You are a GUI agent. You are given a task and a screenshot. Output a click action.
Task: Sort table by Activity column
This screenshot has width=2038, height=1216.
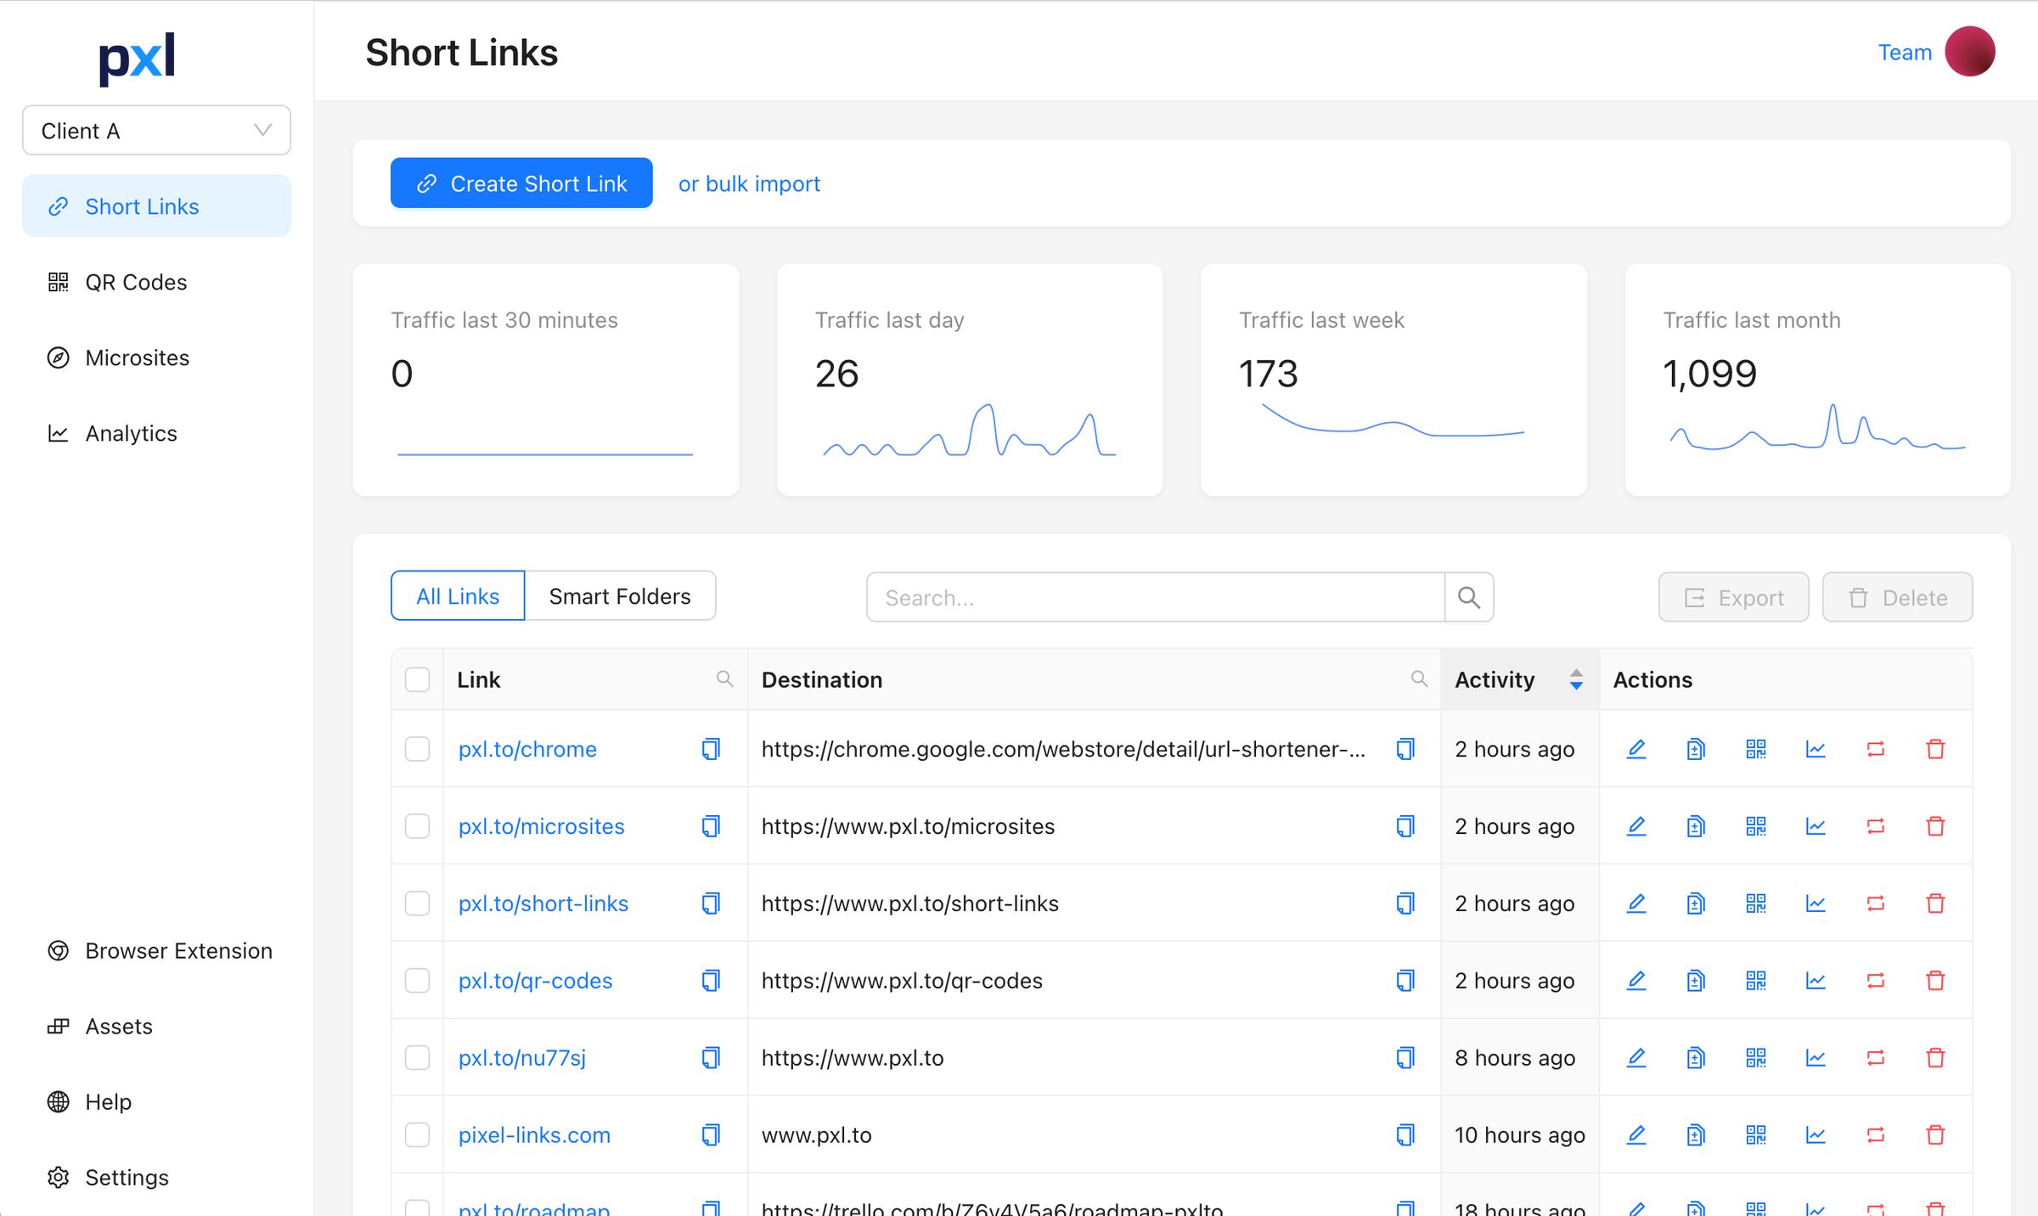click(1576, 679)
